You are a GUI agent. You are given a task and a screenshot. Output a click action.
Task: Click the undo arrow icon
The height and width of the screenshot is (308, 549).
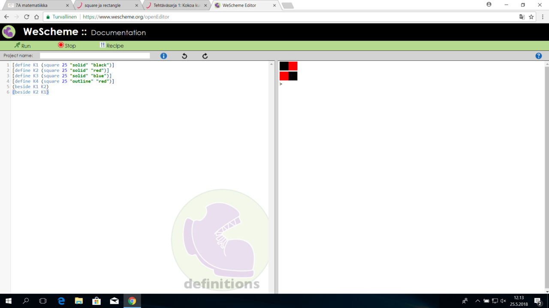tap(184, 56)
